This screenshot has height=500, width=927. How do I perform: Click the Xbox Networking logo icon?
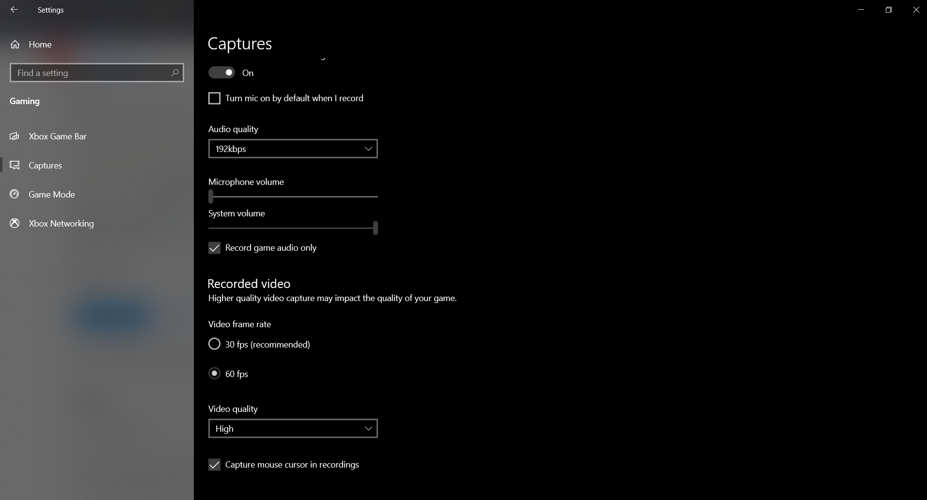pos(15,223)
